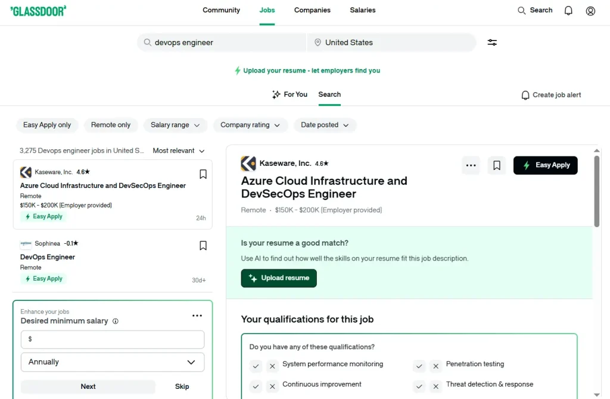Open the Salaries nav item
Viewport: 610px width, 399px height.
pos(363,11)
